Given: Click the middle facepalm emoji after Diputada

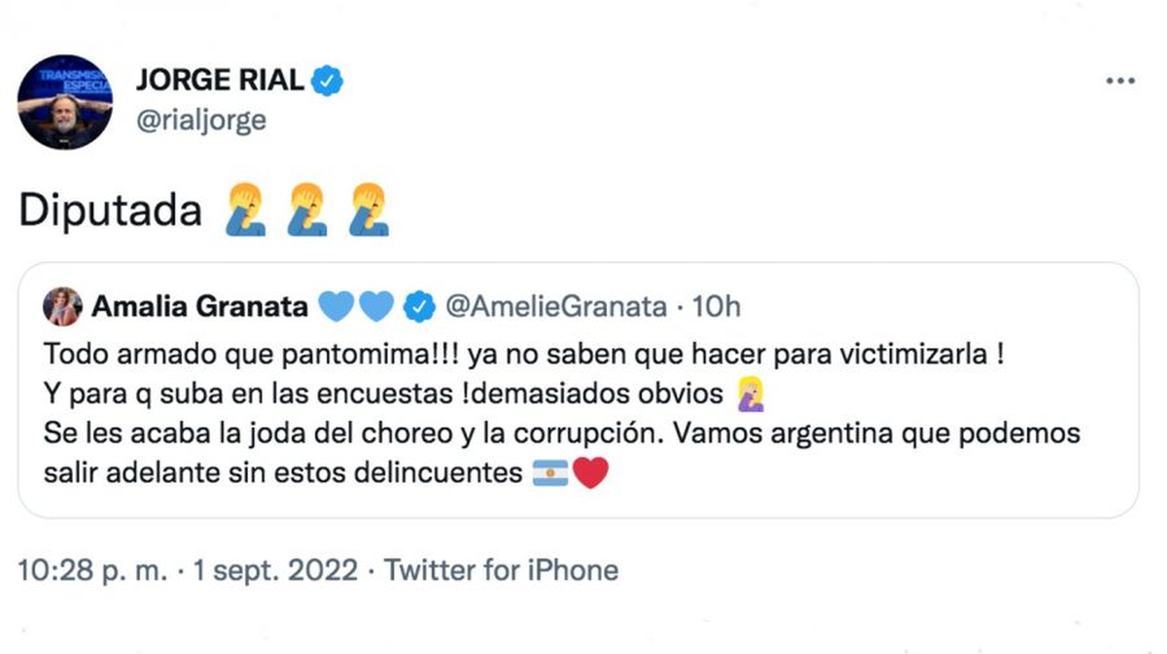Looking at the screenshot, I should pyautogui.click(x=306, y=211).
